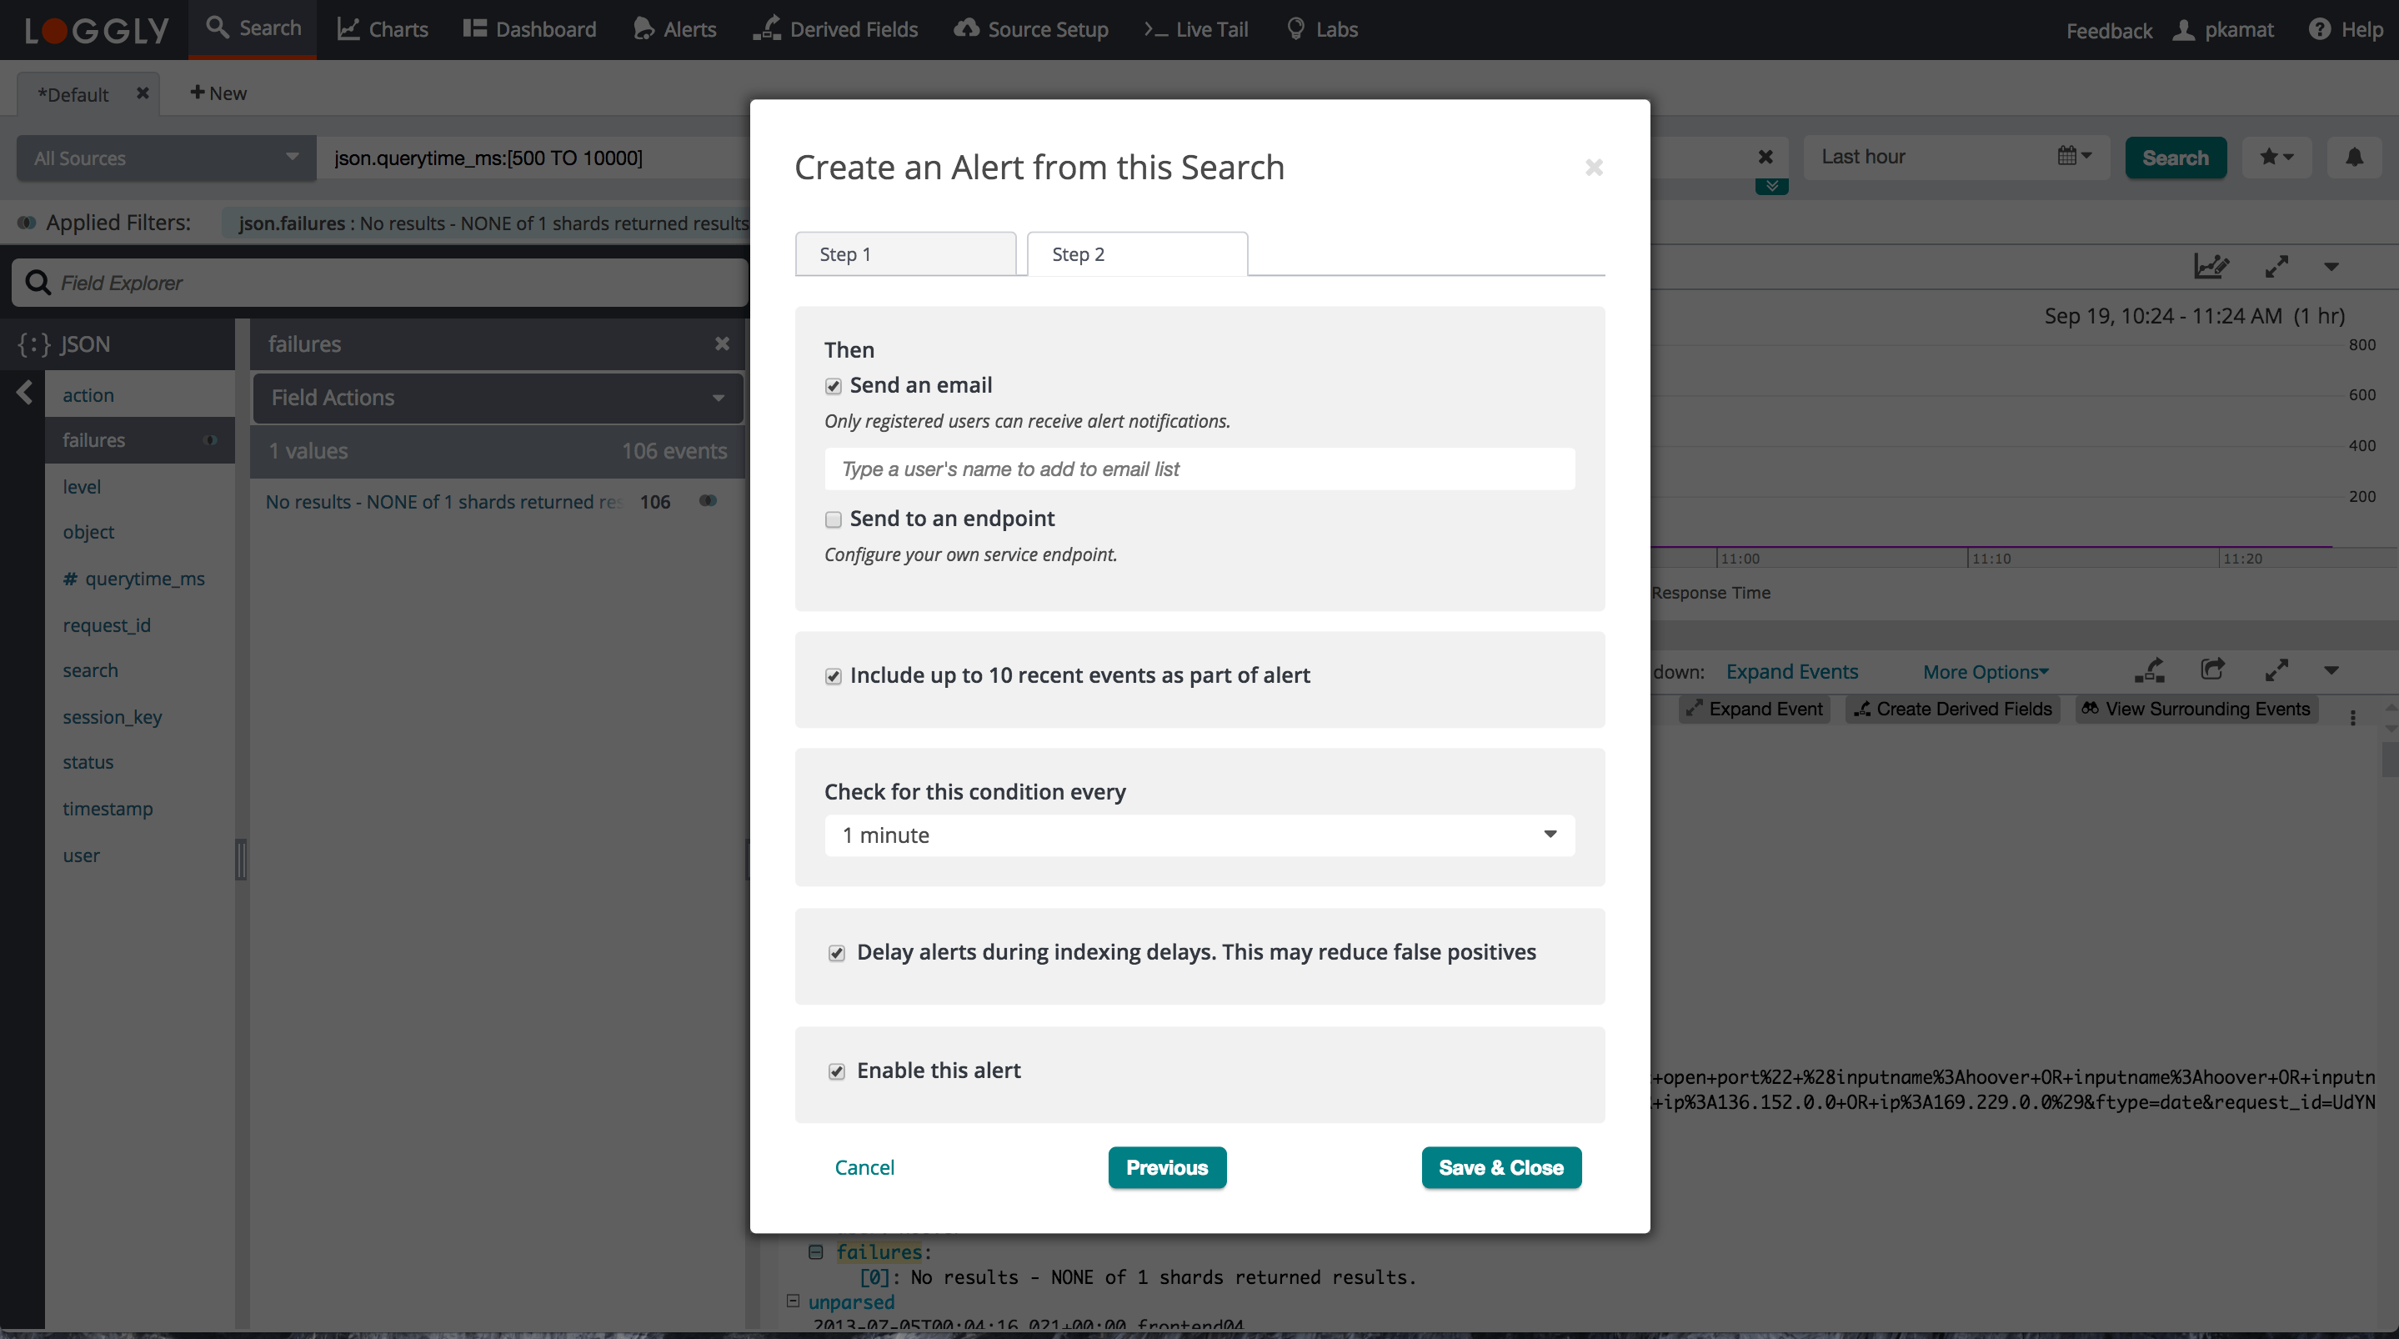Click the email user name input field
Image resolution: width=2399 pixels, height=1339 pixels.
(1199, 469)
